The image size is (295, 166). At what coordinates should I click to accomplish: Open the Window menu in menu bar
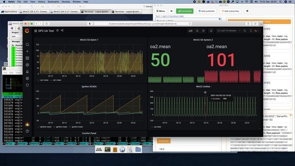(77, 2)
